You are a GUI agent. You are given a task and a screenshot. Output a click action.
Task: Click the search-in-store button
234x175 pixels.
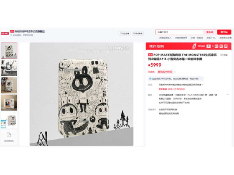click(210, 32)
